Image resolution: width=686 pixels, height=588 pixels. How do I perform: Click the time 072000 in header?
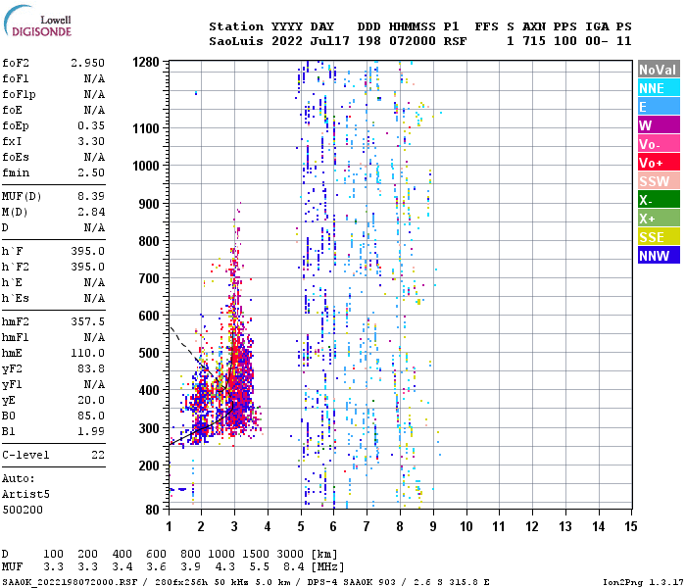click(x=413, y=41)
